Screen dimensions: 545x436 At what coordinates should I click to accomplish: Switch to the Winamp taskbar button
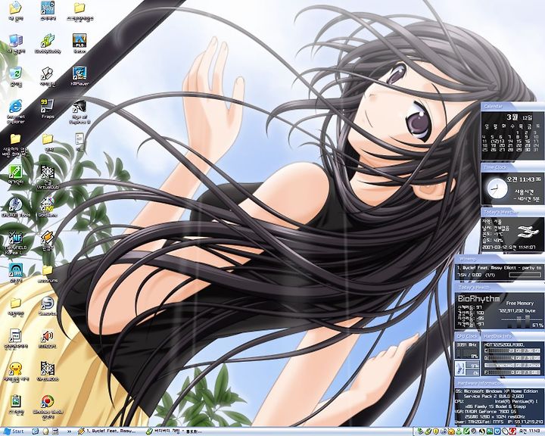108,431
